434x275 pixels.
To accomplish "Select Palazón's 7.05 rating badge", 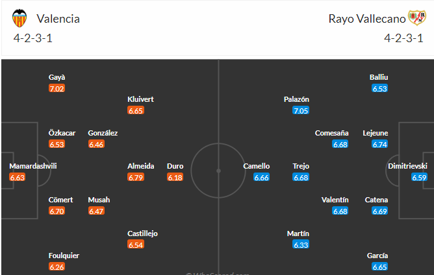I will tap(301, 110).
